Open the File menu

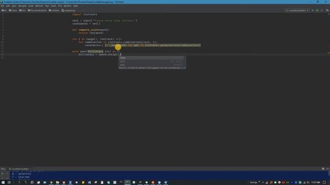[x=3, y=6]
